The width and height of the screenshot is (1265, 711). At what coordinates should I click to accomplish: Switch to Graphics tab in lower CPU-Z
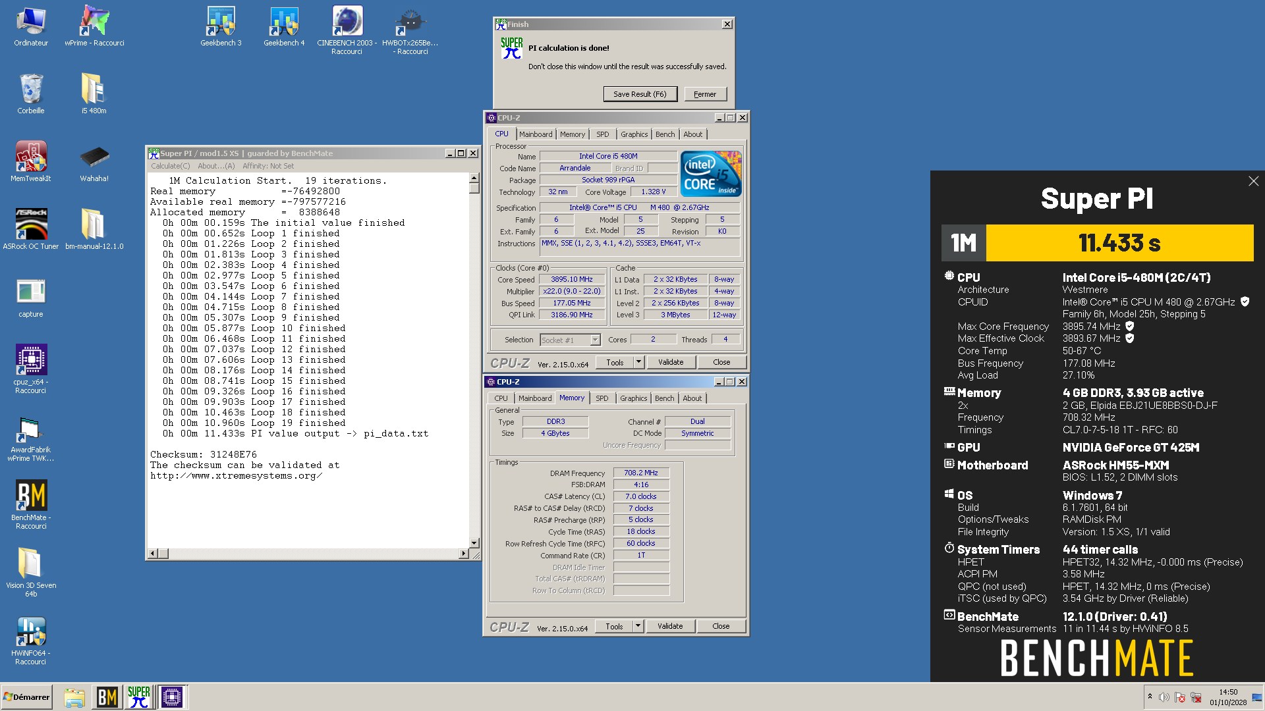pos(633,398)
